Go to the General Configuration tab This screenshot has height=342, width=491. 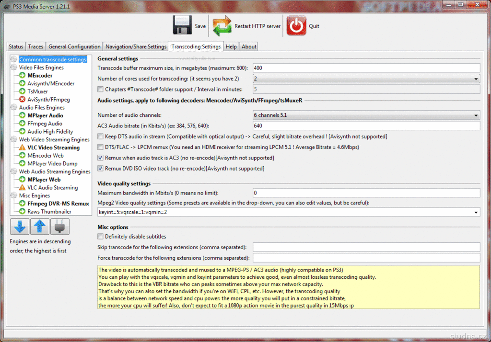click(x=74, y=46)
